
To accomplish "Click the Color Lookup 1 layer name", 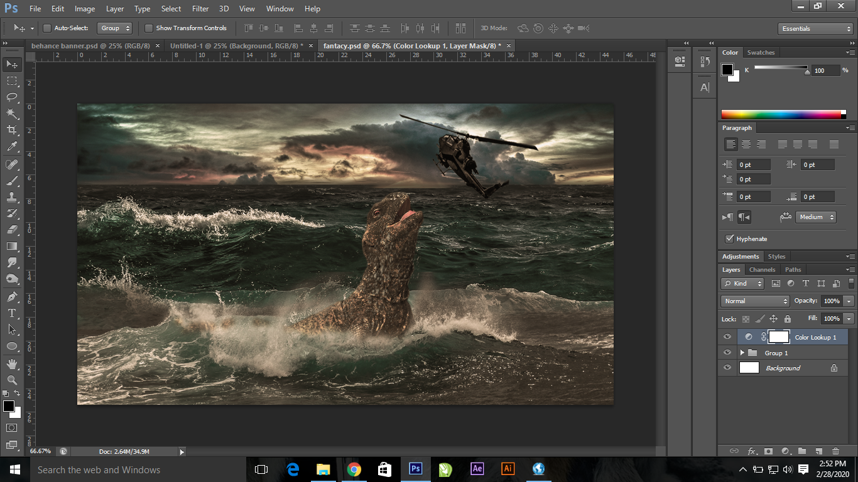I will pos(815,338).
